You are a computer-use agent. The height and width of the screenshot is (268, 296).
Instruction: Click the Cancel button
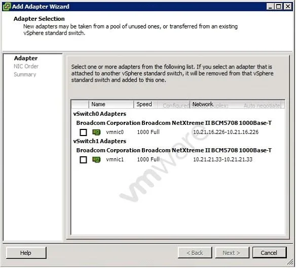pyautogui.click(x=269, y=253)
